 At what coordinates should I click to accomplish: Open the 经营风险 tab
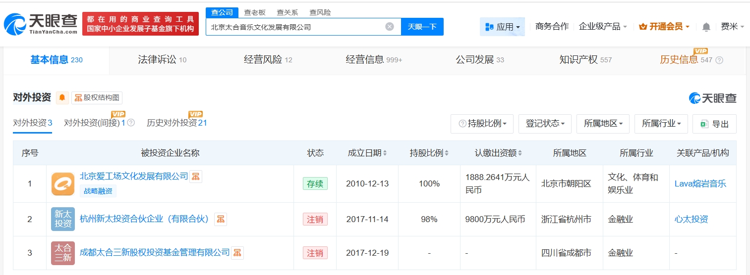(x=268, y=60)
